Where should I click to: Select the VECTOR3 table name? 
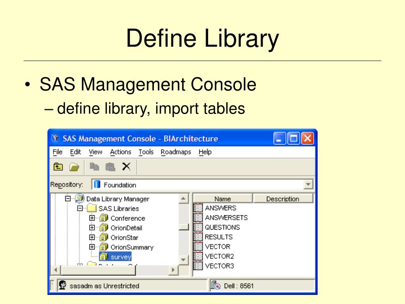pyautogui.click(x=219, y=266)
